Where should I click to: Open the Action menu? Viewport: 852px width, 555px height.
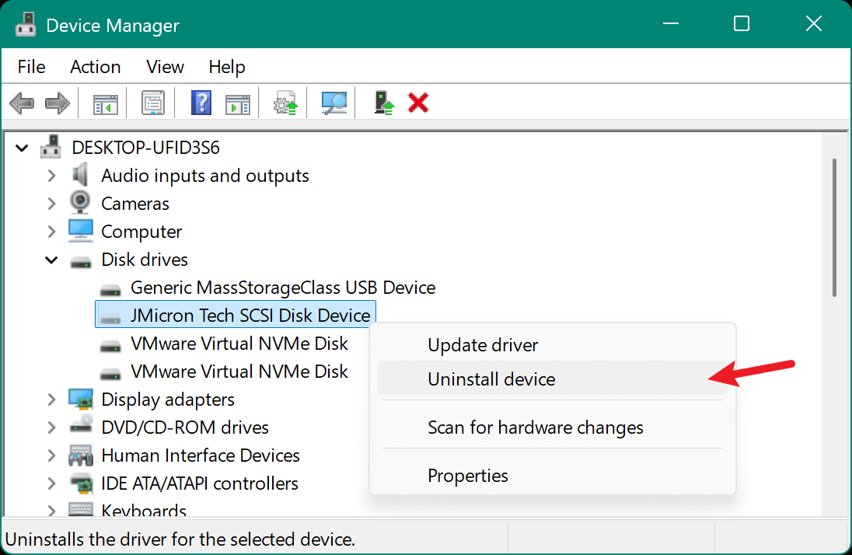coord(95,67)
